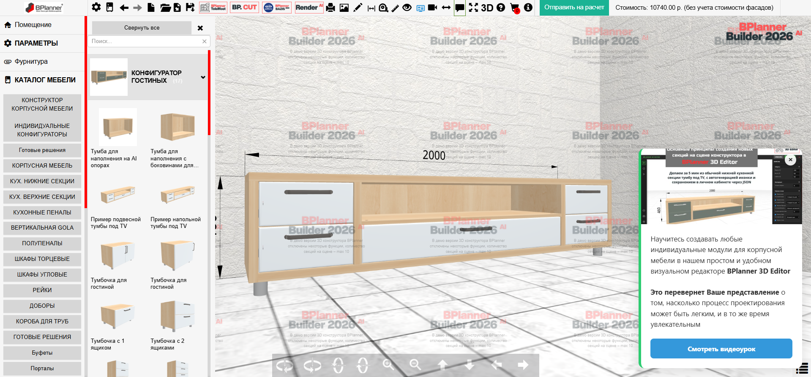
Task: Open the BP.CUT cutting module
Action: pyautogui.click(x=244, y=7)
